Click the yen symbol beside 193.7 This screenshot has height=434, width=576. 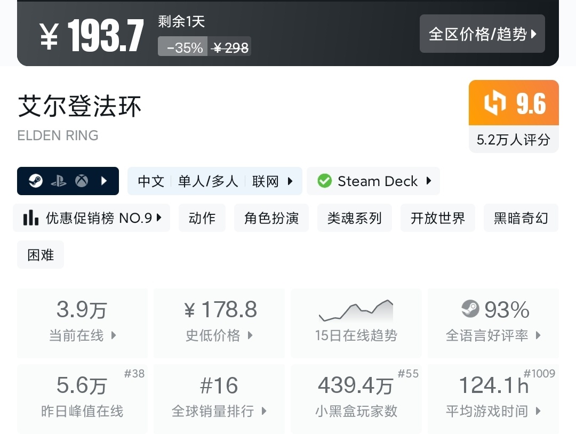coord(49,37)
